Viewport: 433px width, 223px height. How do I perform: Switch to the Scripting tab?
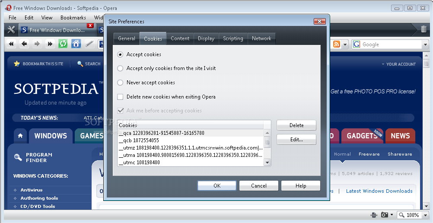click(x=233, y=38)
